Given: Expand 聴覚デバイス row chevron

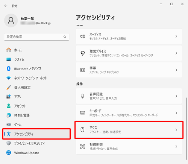Looking at the screenshot, I should (x=176, y=53).
